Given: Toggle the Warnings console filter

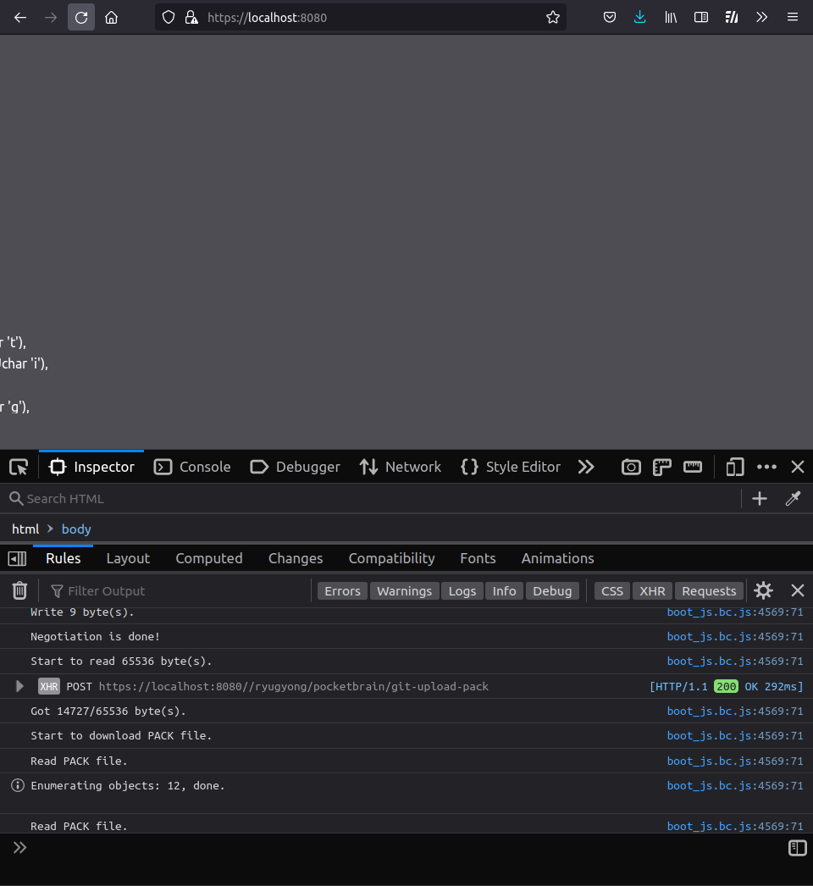Looking at the screenshot, I should [x=404, y=590].
